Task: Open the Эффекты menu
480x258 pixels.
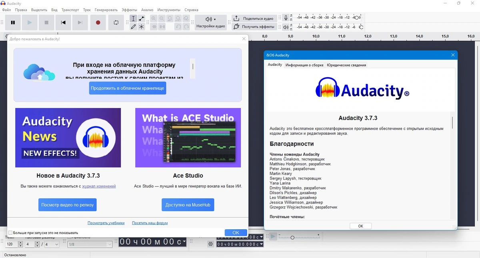Action: coord(129,10)
